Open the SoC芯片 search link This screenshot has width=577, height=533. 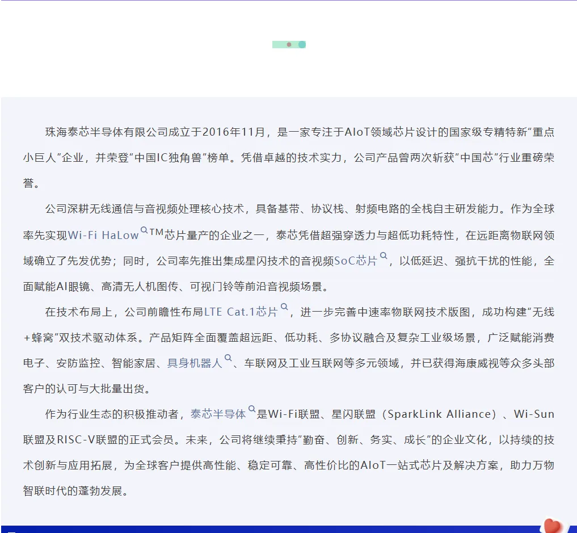click(356, 261)
